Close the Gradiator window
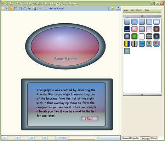This screenshot has height=141, width=165. pyautogui.click(x=162, y=3)
